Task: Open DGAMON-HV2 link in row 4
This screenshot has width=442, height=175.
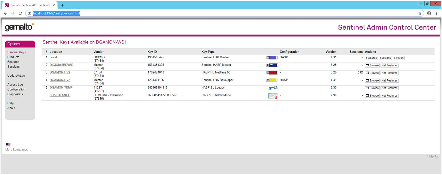Action: coord(60,80)
